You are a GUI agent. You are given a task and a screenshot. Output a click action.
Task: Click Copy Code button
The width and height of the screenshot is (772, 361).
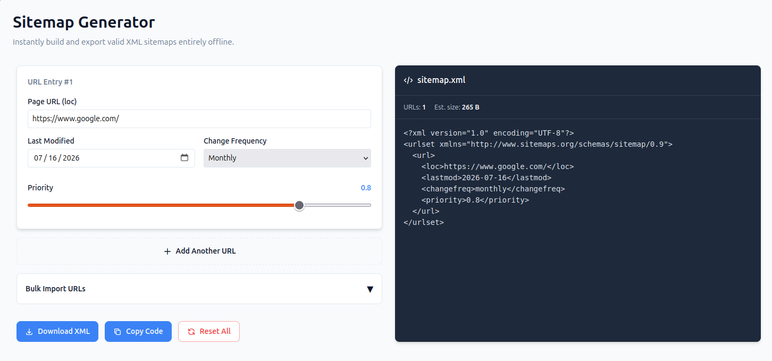click(138, 331)
